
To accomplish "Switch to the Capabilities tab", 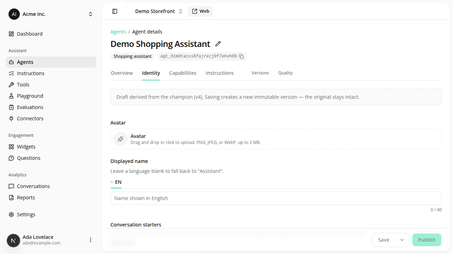I will point(183,73).
